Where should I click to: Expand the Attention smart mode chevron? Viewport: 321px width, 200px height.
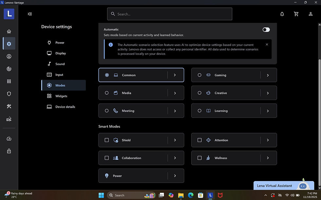coord(268,140)
